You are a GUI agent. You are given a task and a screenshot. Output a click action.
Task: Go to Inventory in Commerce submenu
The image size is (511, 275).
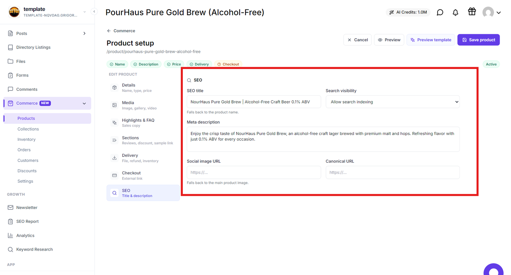coord(26,139)
